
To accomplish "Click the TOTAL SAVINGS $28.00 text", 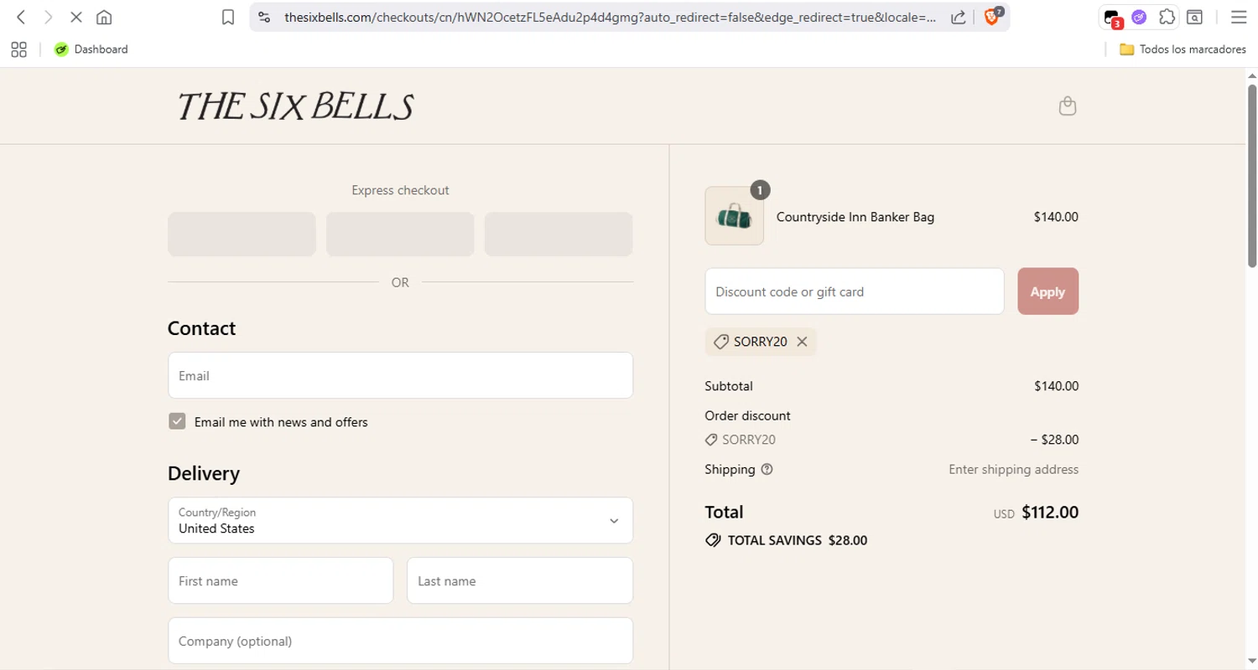I will (797, 540).
